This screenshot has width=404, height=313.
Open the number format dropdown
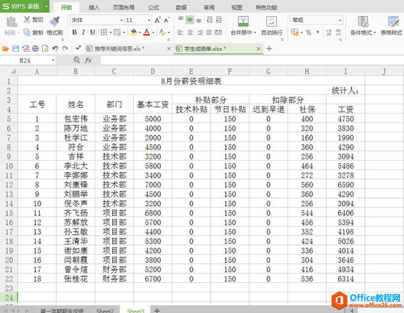340,20
